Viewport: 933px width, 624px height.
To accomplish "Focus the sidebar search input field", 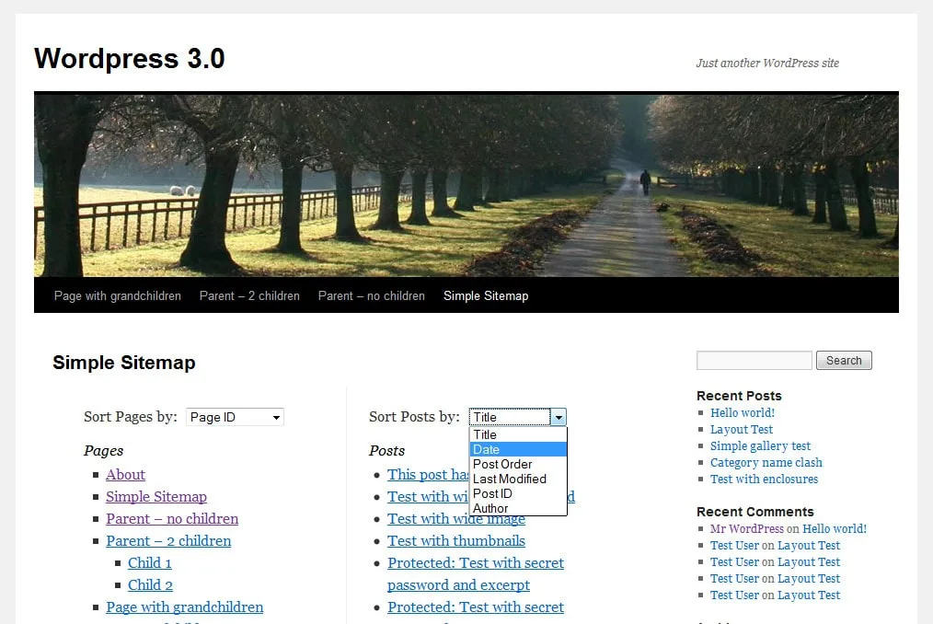I will pos(754,360).
